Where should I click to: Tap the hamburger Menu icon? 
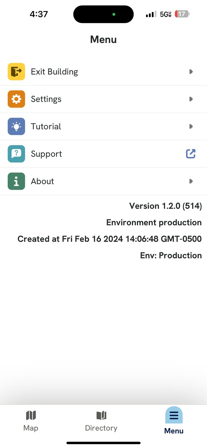(x=174, y=415)
